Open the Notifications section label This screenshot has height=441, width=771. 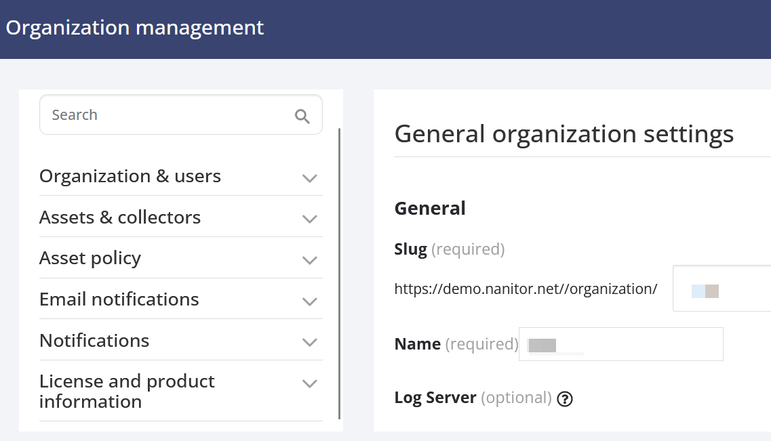94,341
